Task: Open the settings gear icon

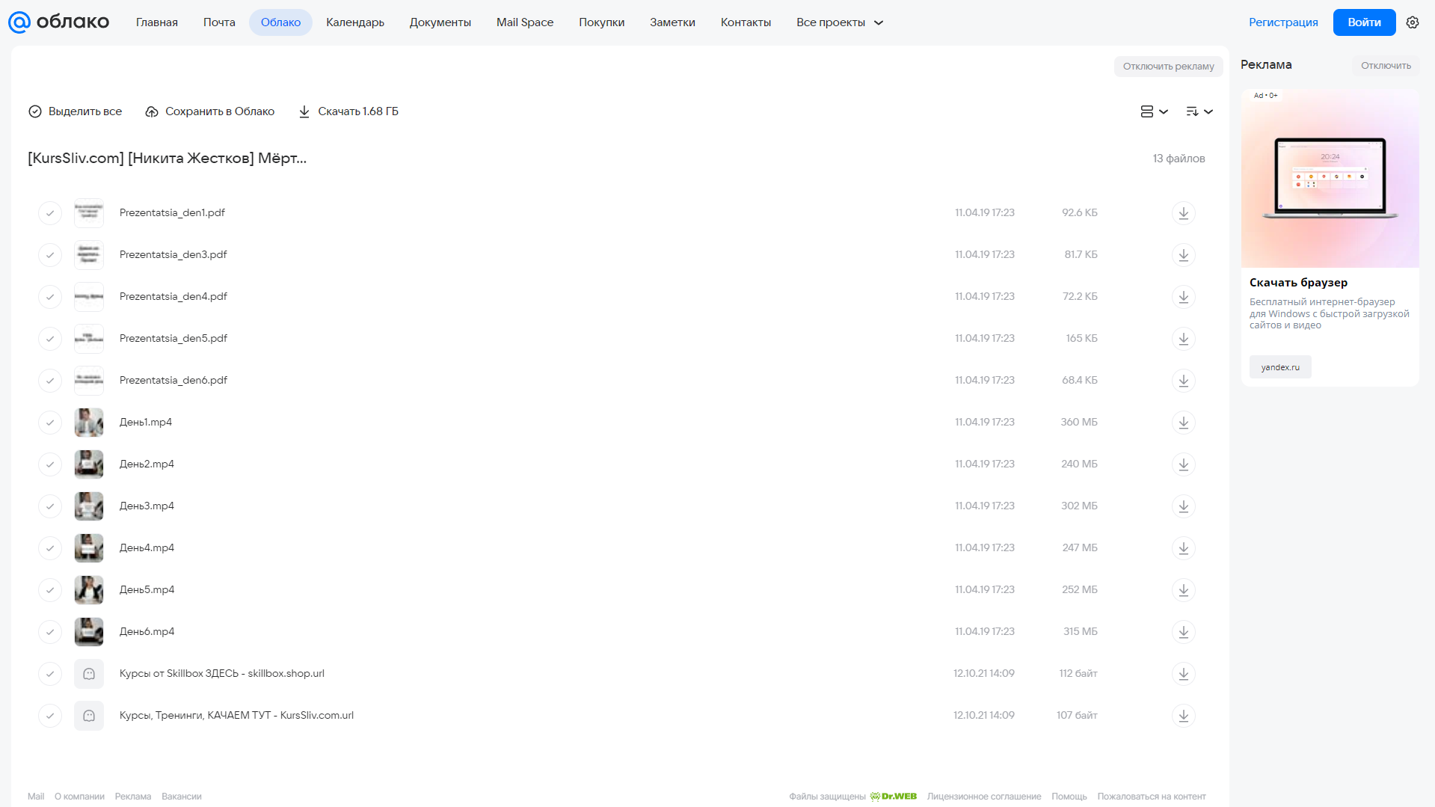Action: (1412, 22)
